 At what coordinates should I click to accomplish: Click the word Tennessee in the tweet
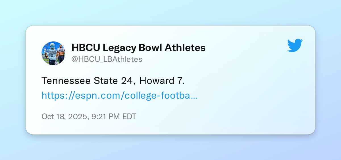[x=66, y=81]
